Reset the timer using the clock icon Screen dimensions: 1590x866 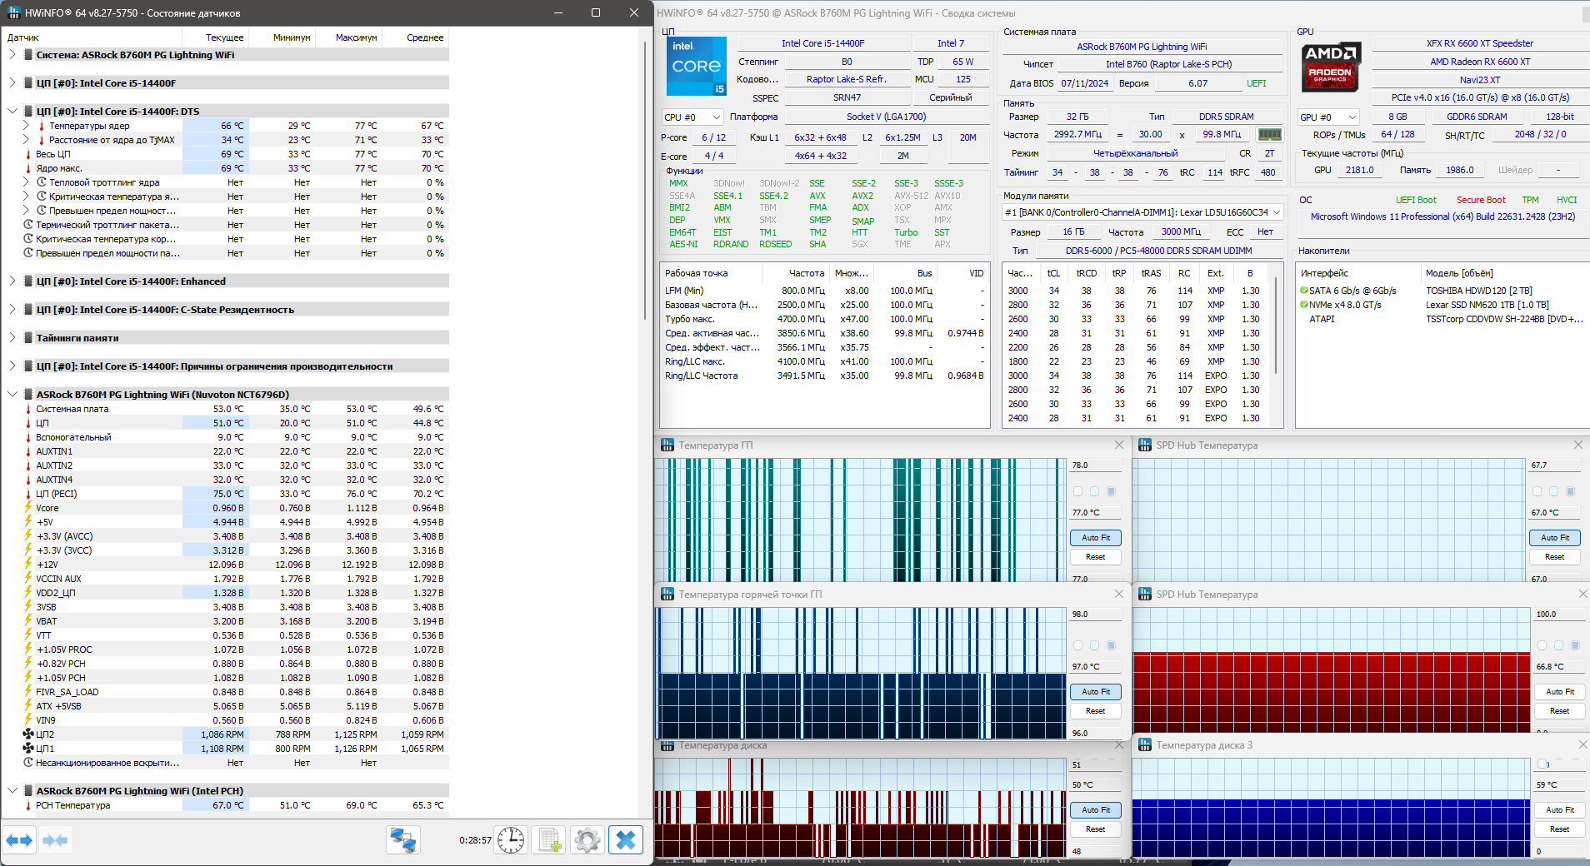pyautogui.click(x=511, y=840)
